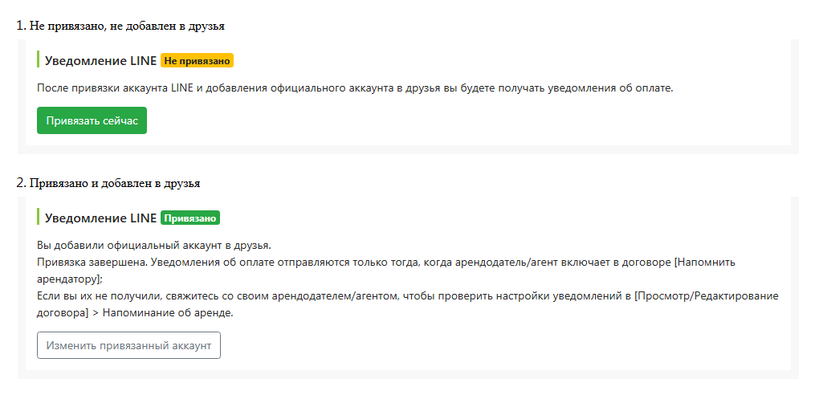Click the section title 1. Не привязано, не добавлен в друзья

click(x=120, y=26)
